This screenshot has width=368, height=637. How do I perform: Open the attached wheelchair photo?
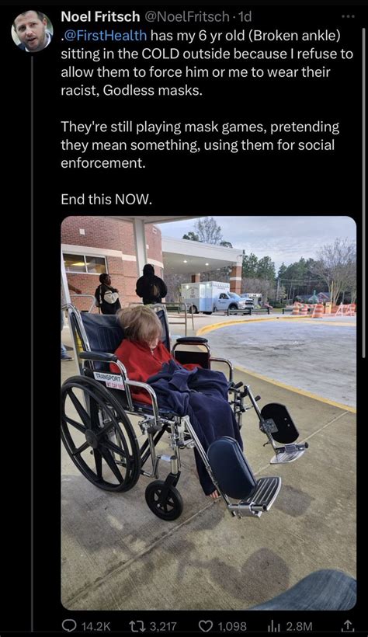[208, 412]
